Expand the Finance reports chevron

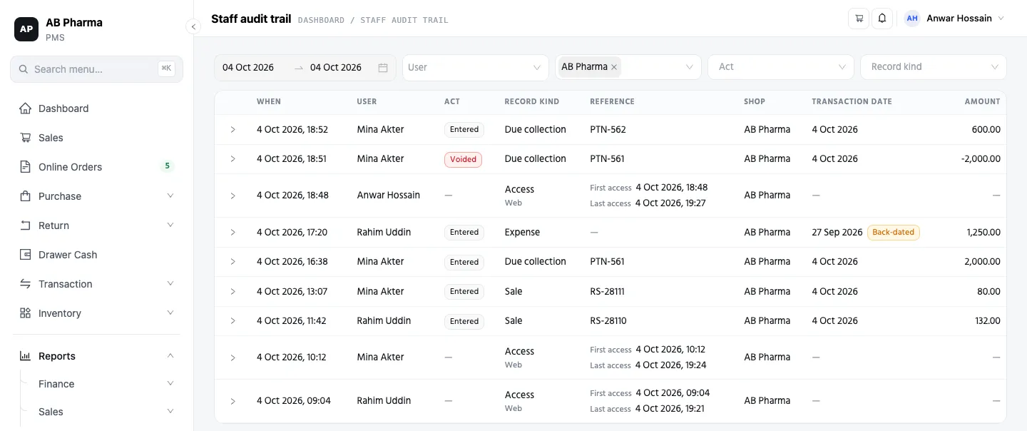[x=170, y=383]
